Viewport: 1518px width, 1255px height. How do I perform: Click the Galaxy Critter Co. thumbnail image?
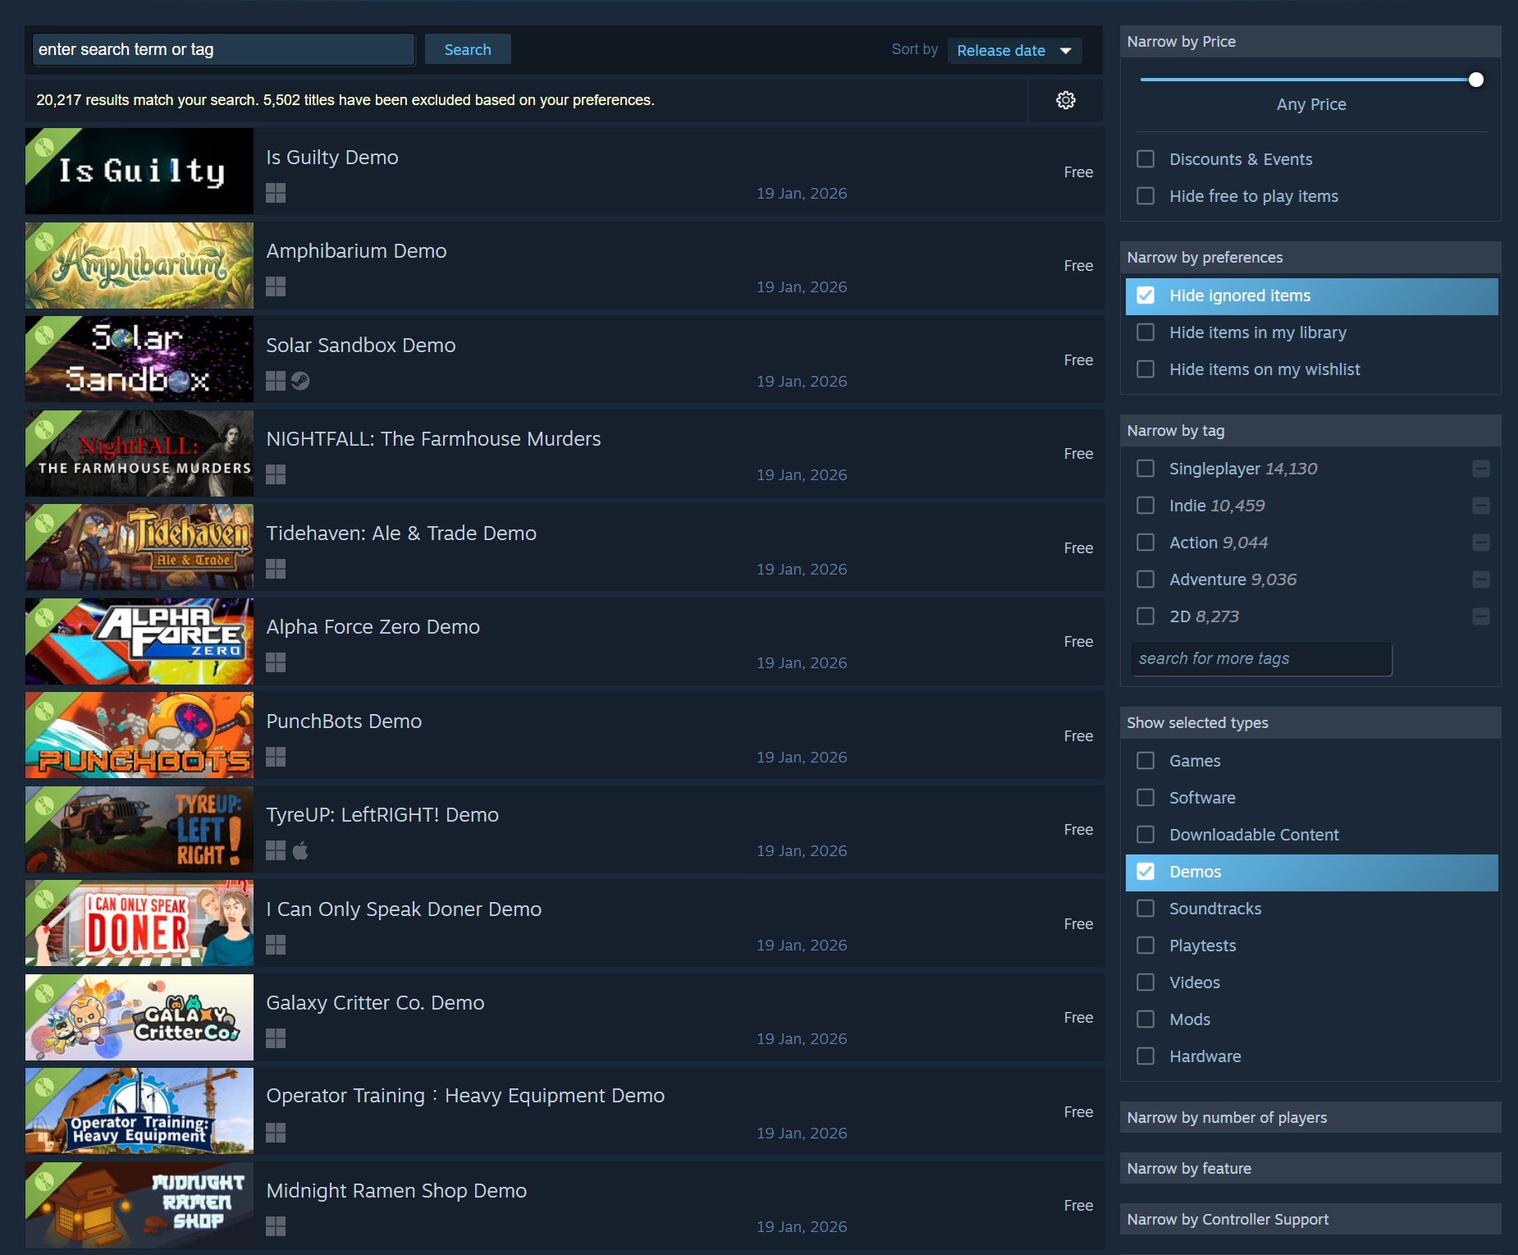click(139, 1017)
